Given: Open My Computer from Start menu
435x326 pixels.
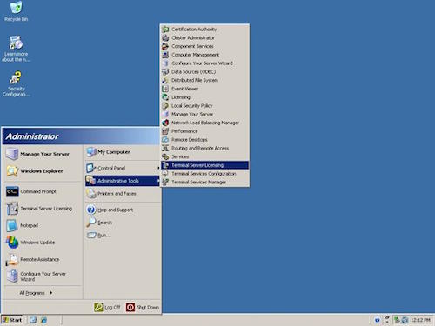Looking at the screenshot, I should pyautogui.click(x=123, y=152).
